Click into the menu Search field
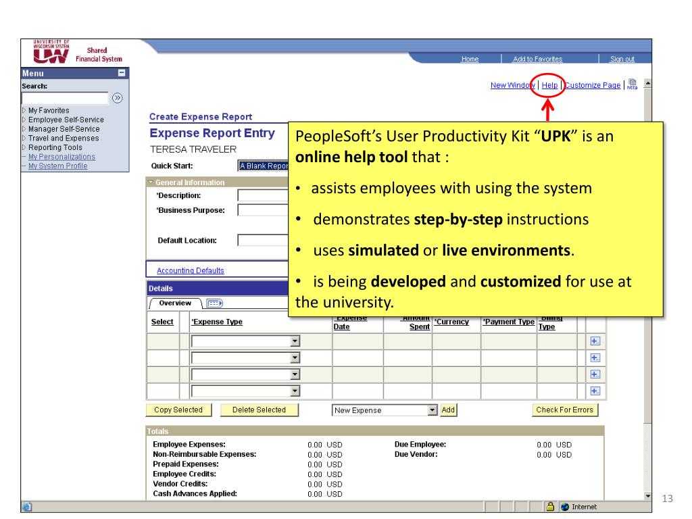692x519 pixels. click(65, 98)
